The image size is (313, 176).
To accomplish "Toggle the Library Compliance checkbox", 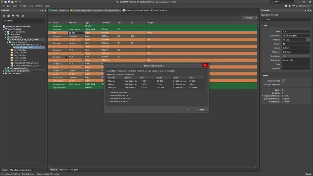I will point(283,84).
